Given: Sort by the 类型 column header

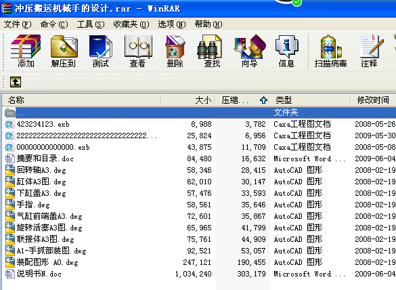Looking at the screenshot, I should [310, 100].
